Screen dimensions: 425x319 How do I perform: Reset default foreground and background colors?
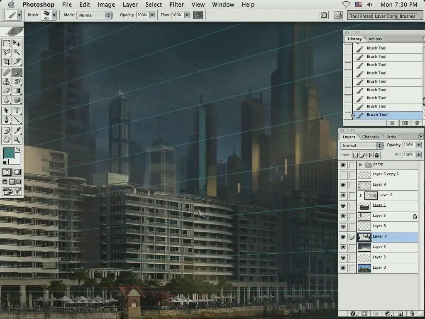pos(5,162)
